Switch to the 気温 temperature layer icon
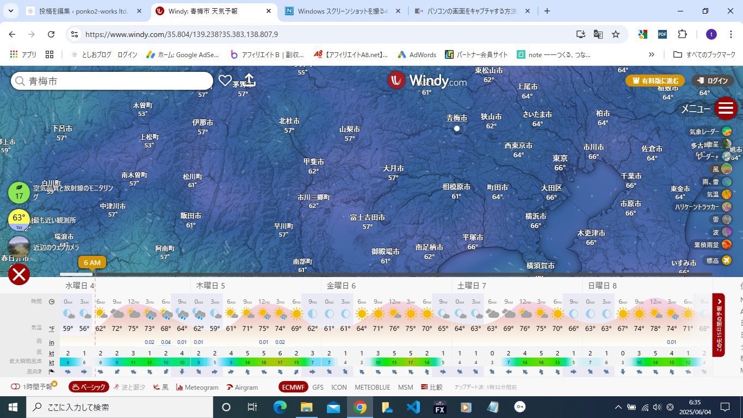 coord(727,194)
